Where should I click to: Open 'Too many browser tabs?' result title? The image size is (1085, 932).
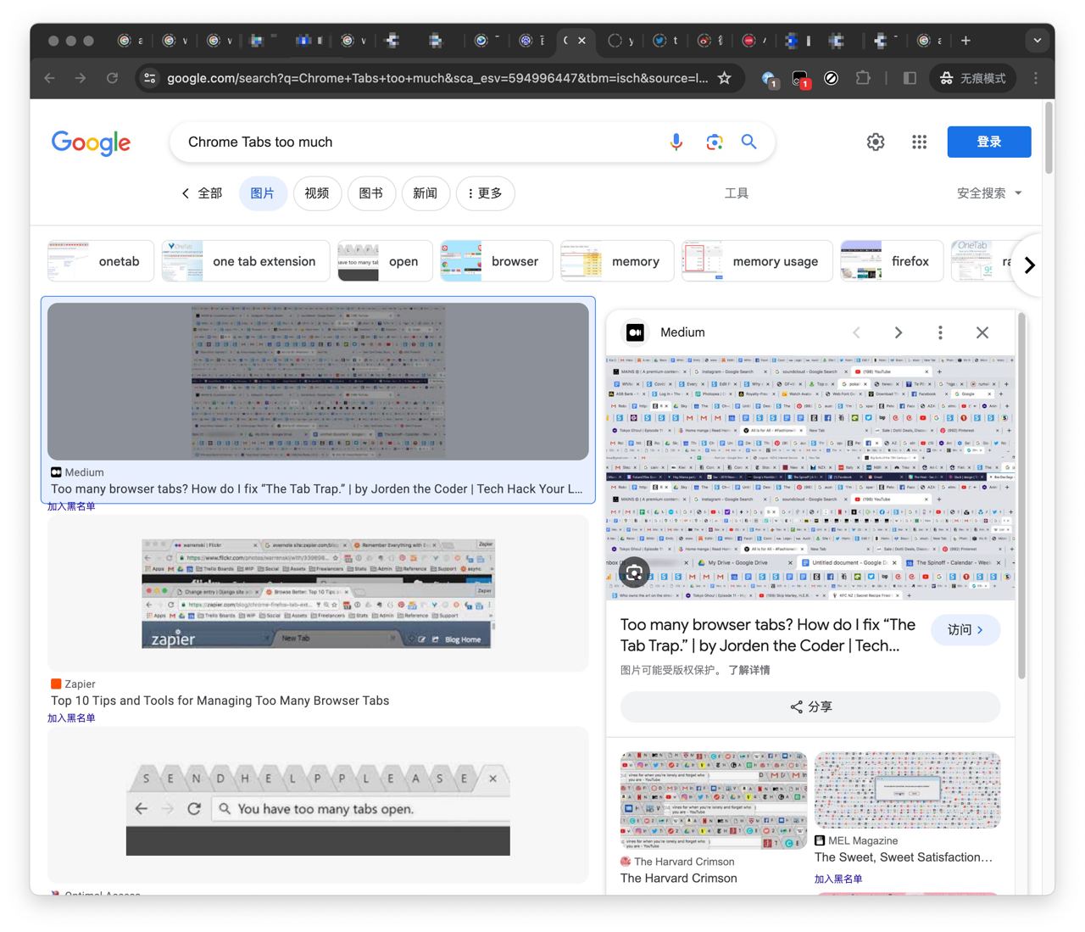(x=317, y=489)
